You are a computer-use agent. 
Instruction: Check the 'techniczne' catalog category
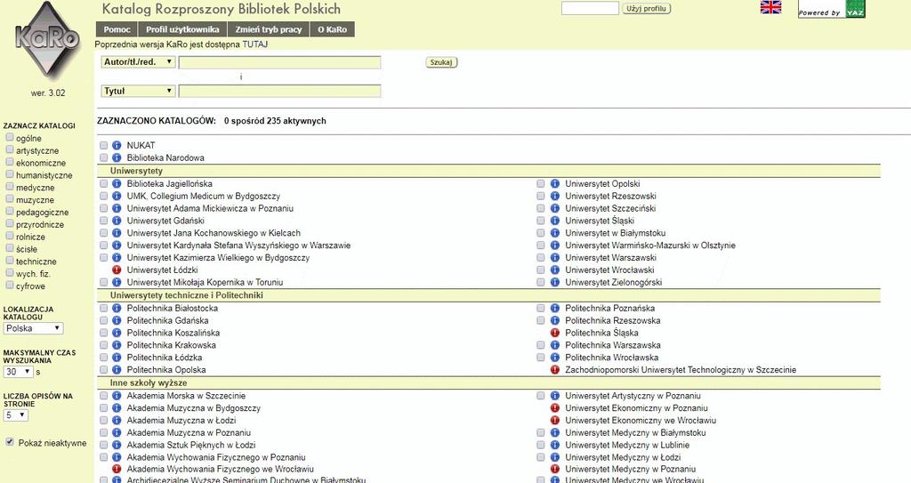(x=9, y=261)
